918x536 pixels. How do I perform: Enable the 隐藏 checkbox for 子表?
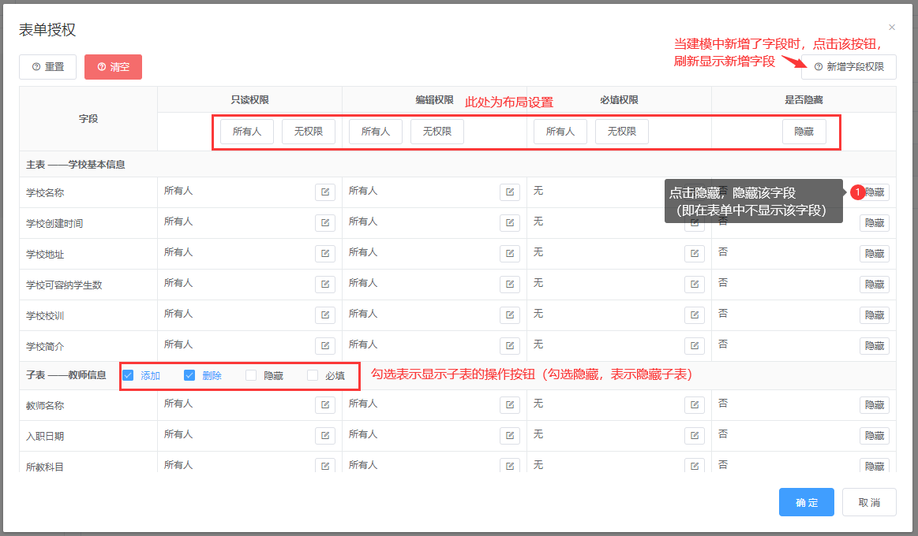251,376
